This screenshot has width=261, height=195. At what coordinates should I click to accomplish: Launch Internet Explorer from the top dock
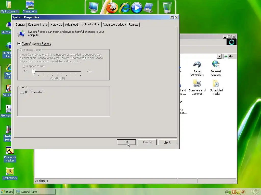coord(125,7)
